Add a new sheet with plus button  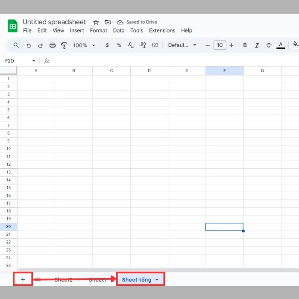(x=23, y=279)
